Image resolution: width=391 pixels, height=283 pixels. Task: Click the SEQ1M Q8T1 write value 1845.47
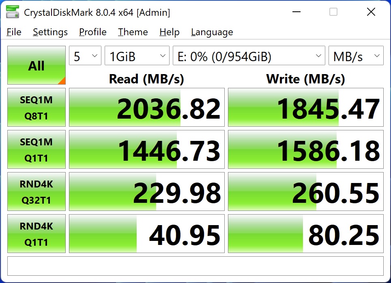click(306, 107)
